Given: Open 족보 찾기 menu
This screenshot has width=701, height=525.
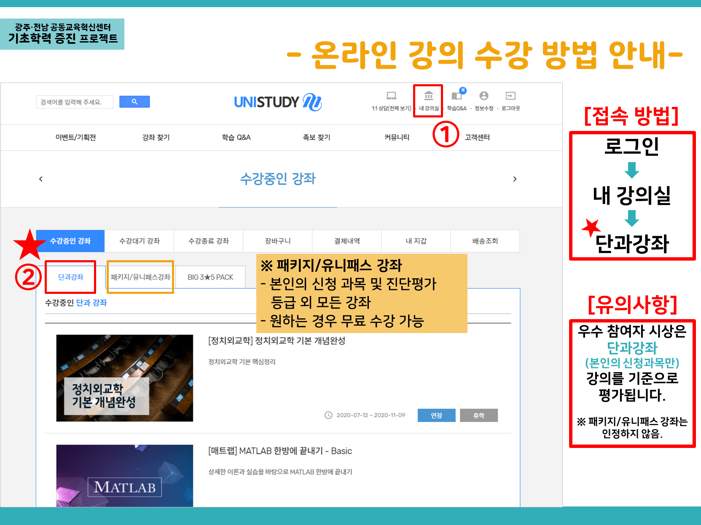Looking at the screenshot, I should click(316, 137).
